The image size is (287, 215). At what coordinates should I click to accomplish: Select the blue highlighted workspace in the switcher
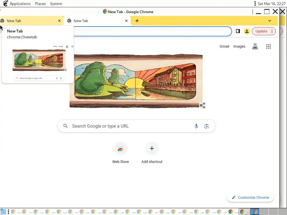click(x=255, y=212)
